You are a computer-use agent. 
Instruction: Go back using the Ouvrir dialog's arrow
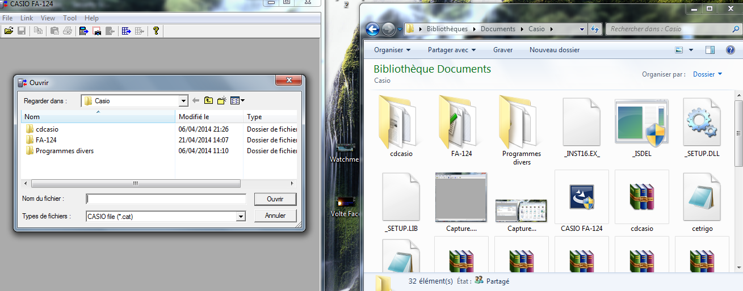(196, 100)
